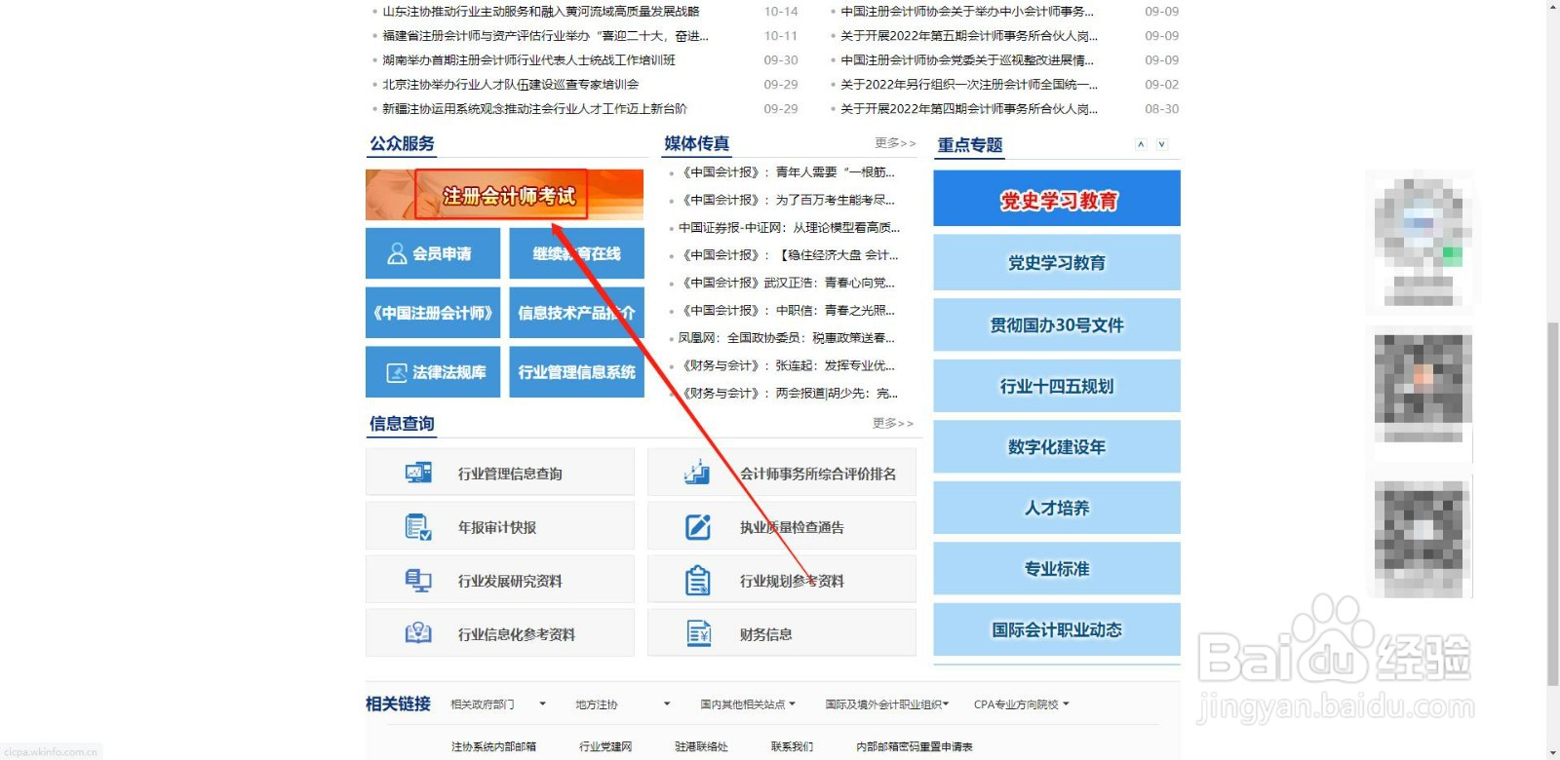
Task: Open notice 关于开展2022年第五期会计师事务所合伙人
Action: pyautogui.click(x=969, y=36)
